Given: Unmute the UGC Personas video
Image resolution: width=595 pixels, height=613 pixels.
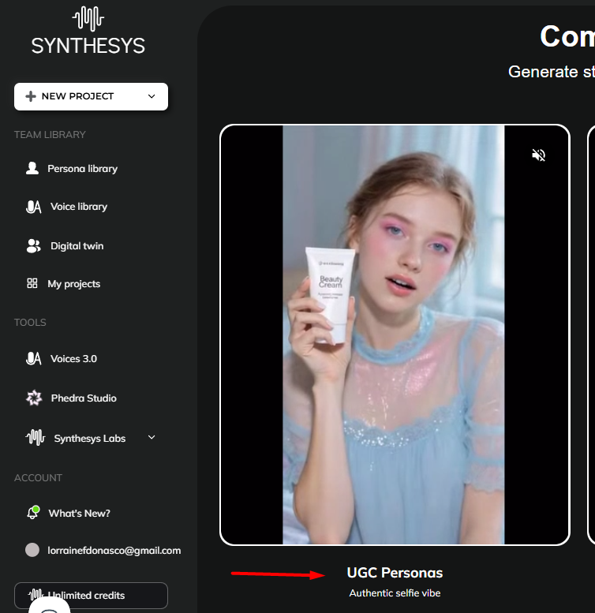Looking at the screenshot, I should (x=539, y=155).
